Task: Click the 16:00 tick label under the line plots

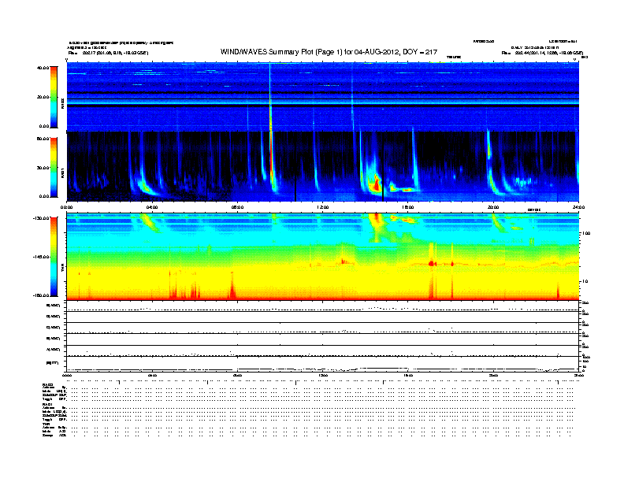Action: tap(408, 375)
